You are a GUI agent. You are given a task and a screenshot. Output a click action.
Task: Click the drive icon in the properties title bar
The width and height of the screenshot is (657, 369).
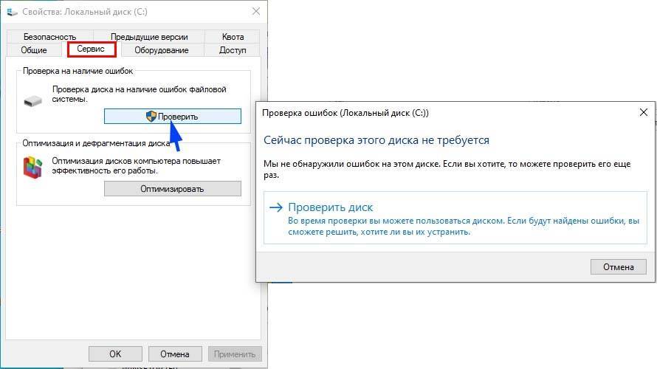coord(12,12)
